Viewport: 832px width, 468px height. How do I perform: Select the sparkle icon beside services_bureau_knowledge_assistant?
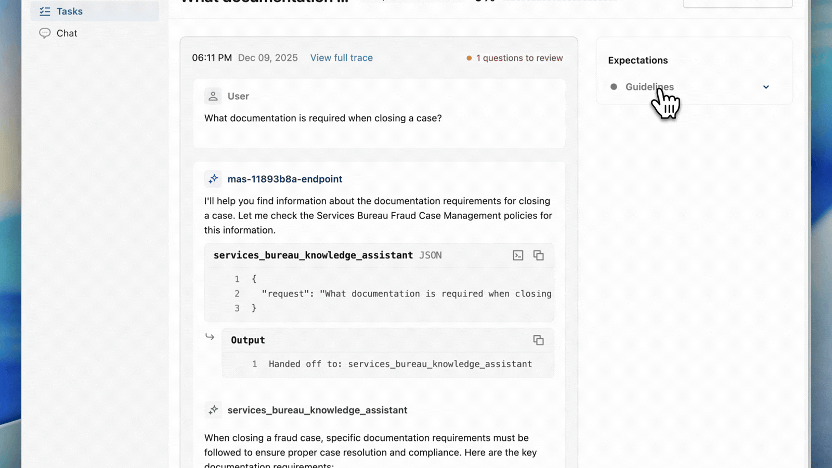(x=213, y=410)
